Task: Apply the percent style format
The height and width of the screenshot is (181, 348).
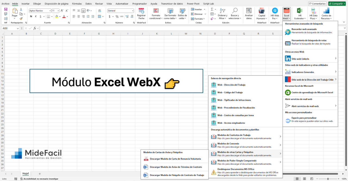Action: click(x=117, y=17)
